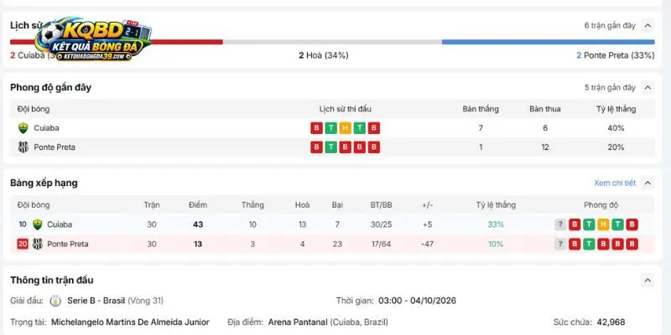The image size is (671, 335).
Task: Click last red B badge in Cuiaba's standings form
Action: pyautogui.click(x=632, y=224)
